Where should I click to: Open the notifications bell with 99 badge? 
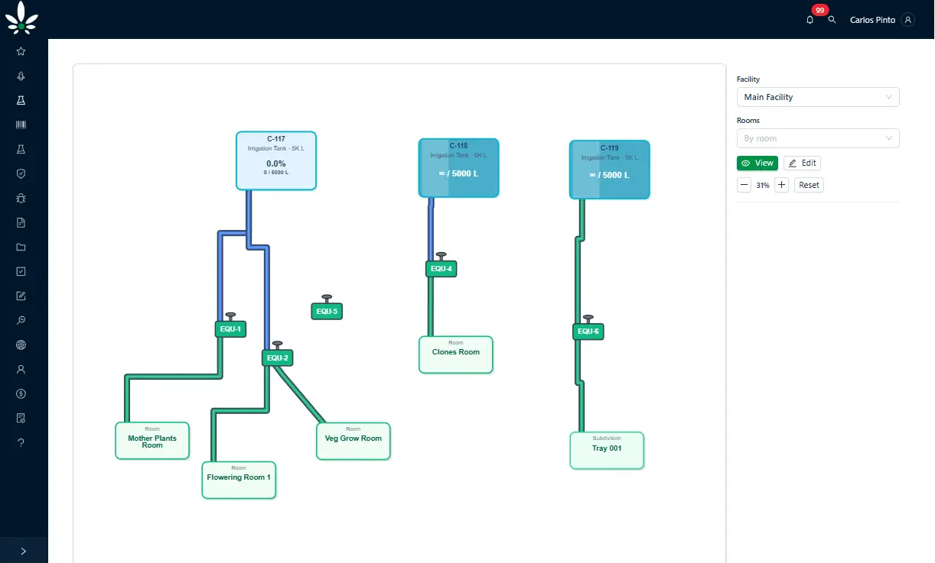pyautogui.click(x=810, y=20)
